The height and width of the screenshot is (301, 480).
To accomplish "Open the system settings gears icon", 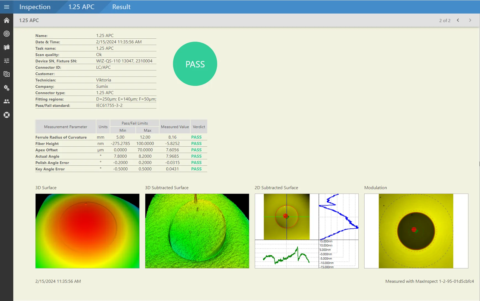I will 7,88.
